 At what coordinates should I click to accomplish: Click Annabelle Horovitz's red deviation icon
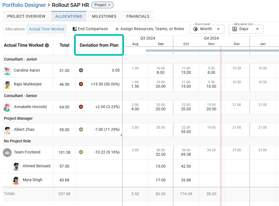tap(81, 107)
